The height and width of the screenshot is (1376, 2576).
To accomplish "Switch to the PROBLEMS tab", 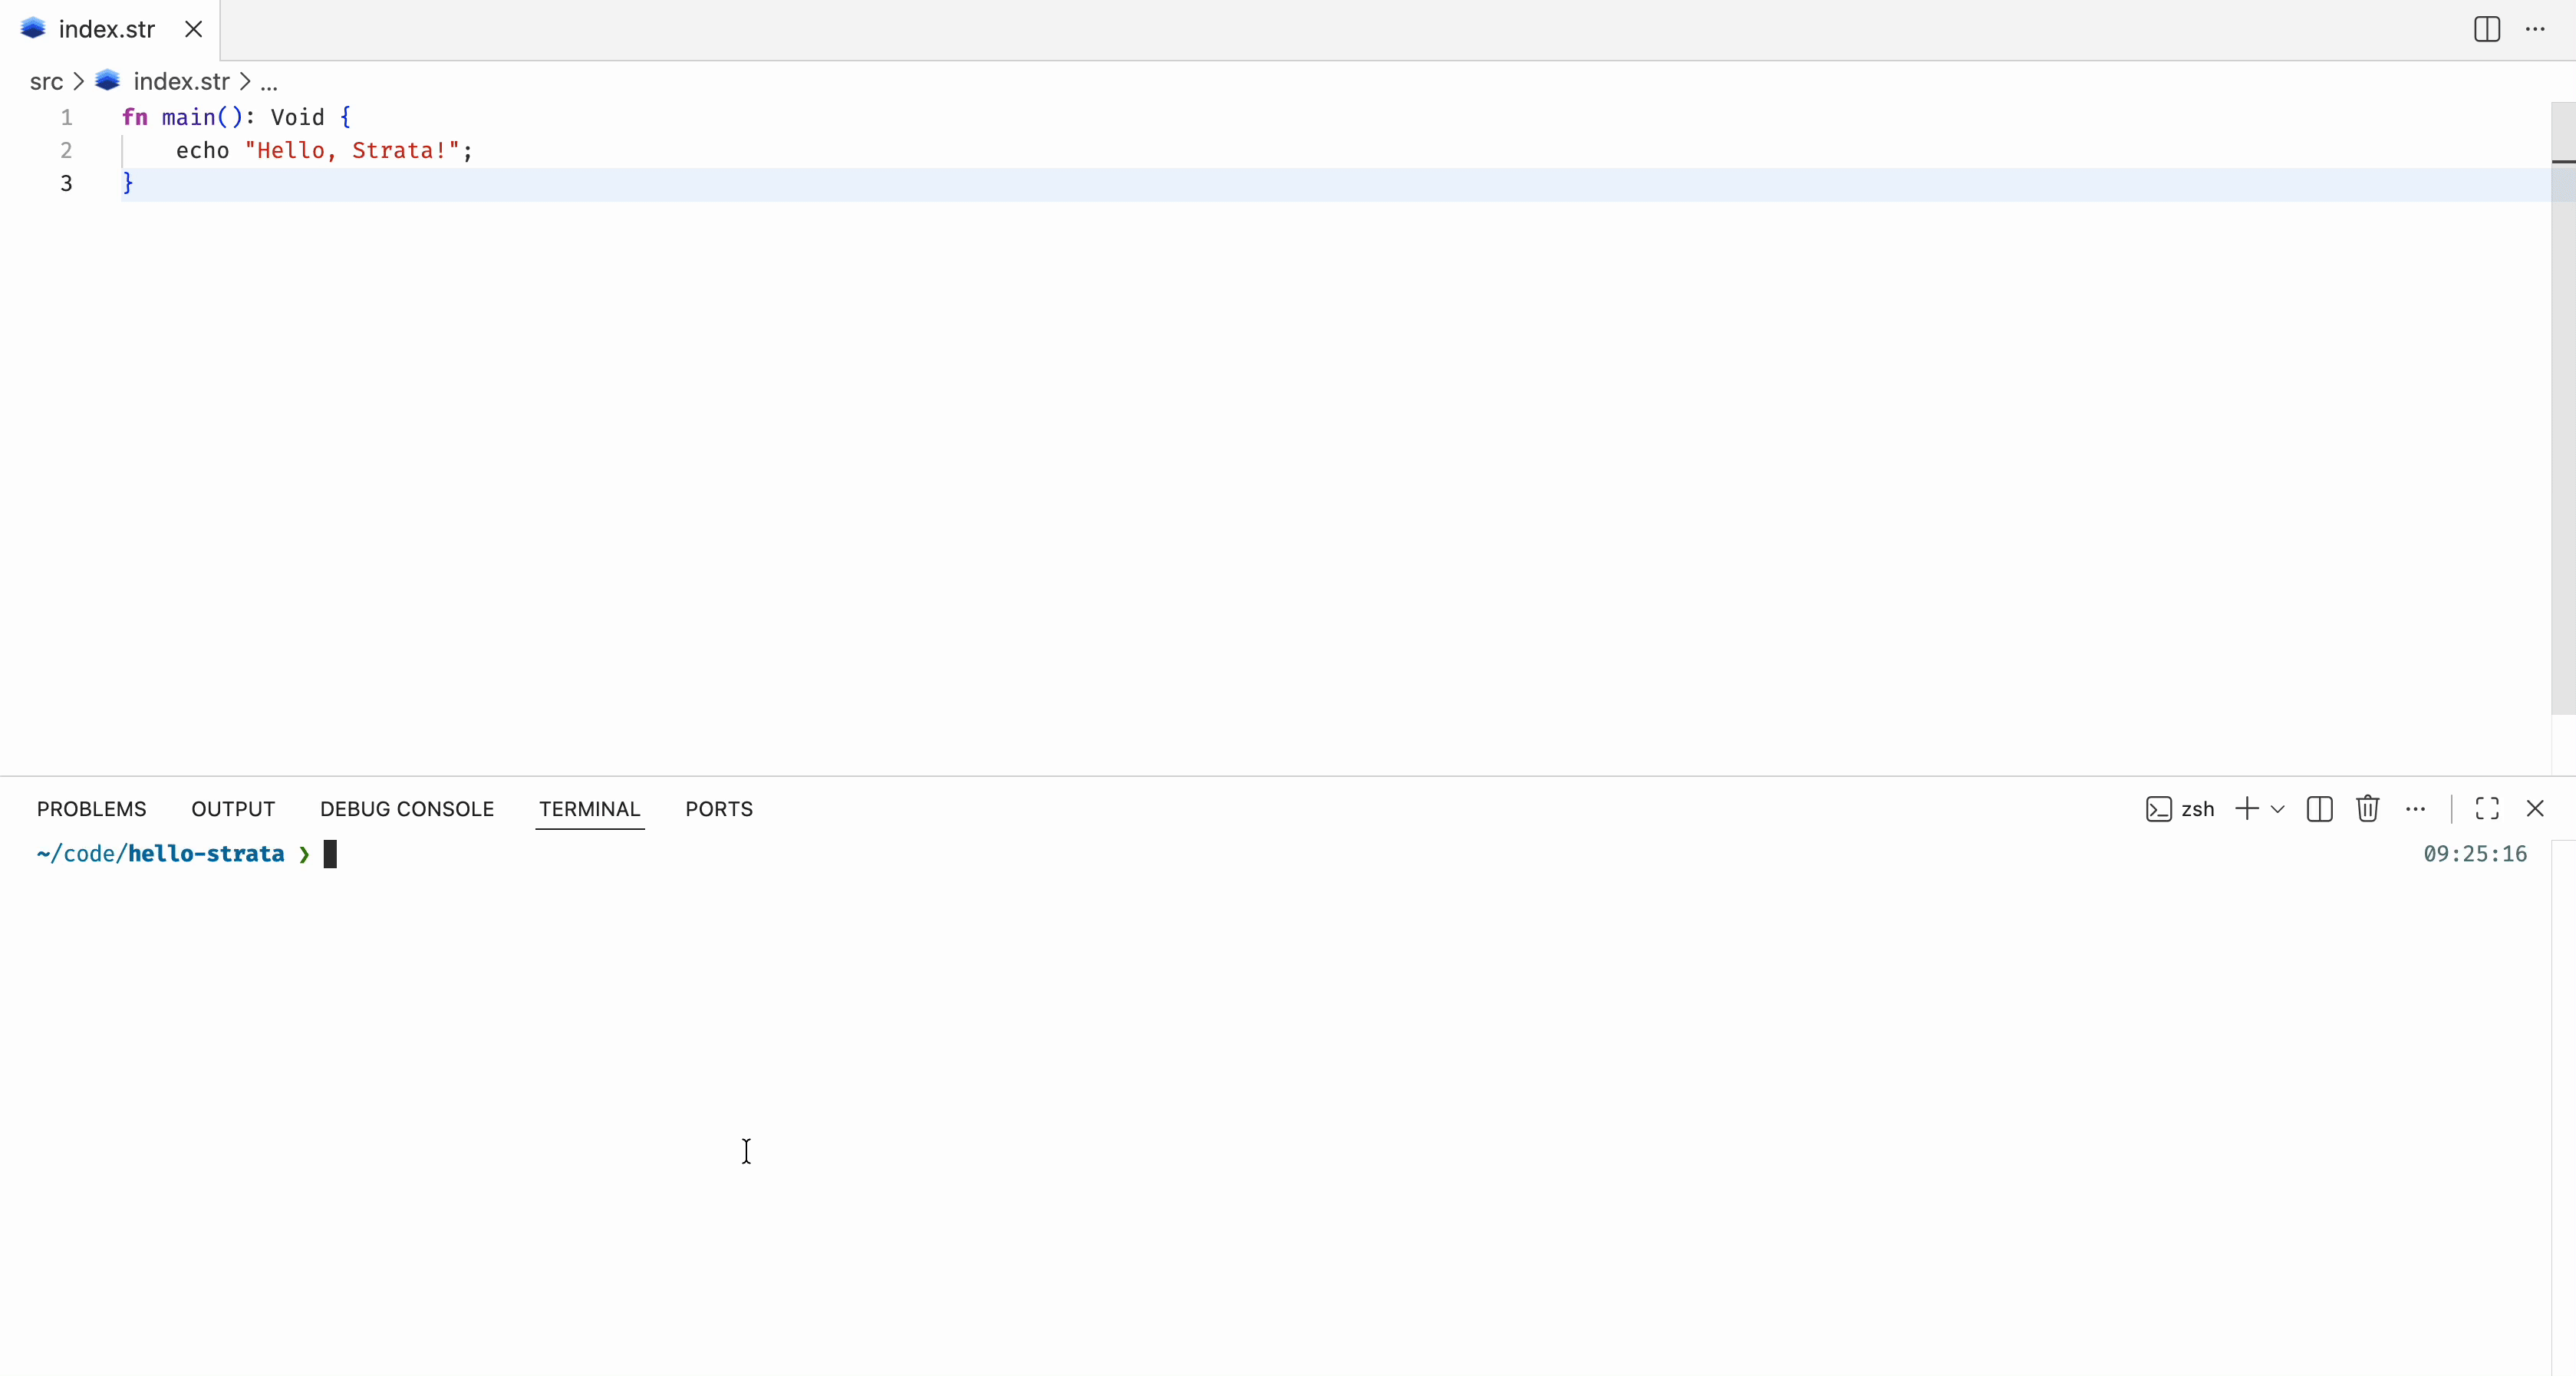I will coord(91,809).
